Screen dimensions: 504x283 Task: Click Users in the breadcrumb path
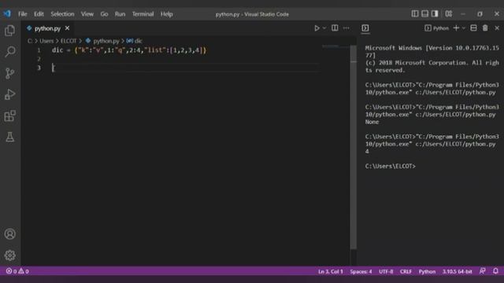pos(46,41)
